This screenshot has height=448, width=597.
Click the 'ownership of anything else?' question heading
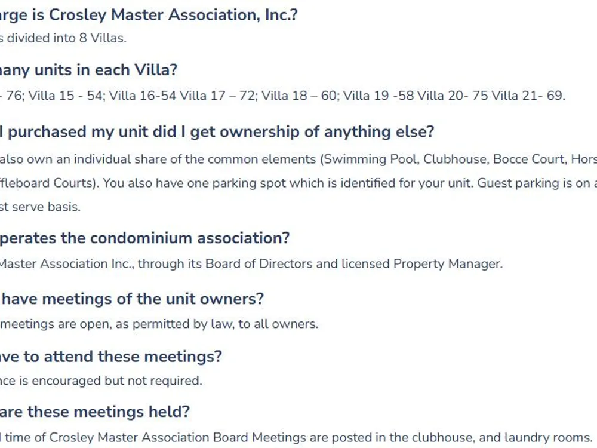point(217,132)
